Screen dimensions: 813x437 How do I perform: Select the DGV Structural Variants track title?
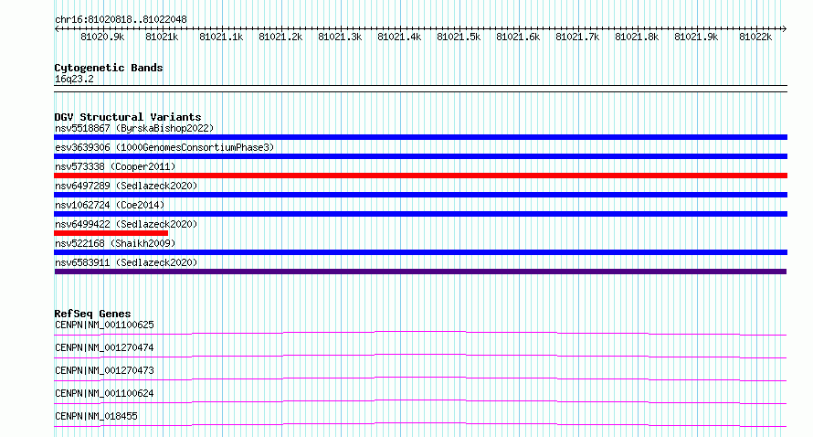(128, 117)
